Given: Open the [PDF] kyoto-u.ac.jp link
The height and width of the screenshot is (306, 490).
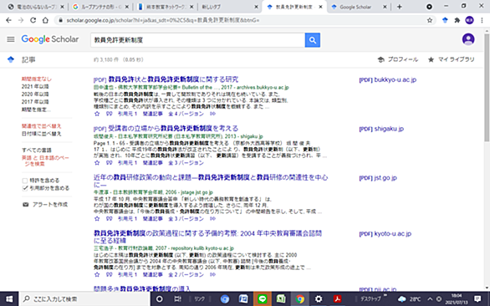Looking at the screenshot, I should [x=385, y=234].
